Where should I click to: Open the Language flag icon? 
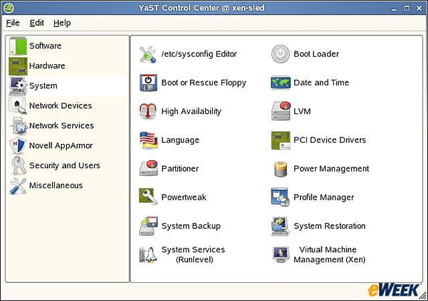(x=148, y=140)
